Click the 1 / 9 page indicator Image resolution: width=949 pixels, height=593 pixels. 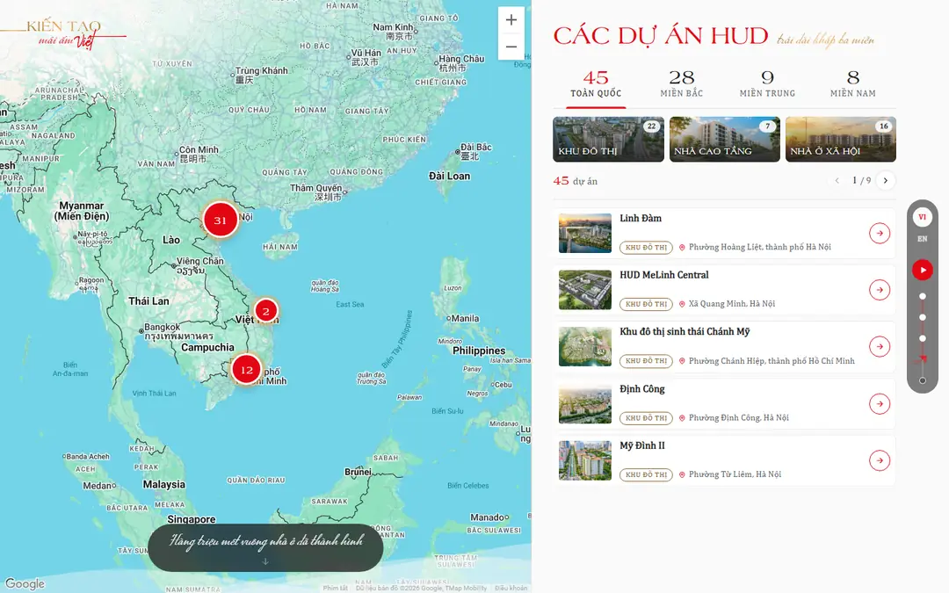pyautogui.click(x=861, y=180)
